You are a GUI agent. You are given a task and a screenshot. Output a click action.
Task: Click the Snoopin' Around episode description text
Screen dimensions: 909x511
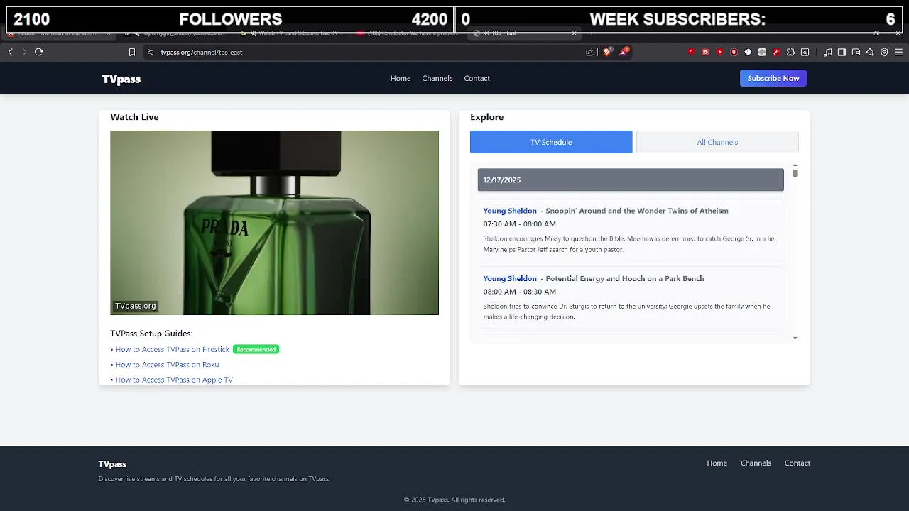pos(629,244)
